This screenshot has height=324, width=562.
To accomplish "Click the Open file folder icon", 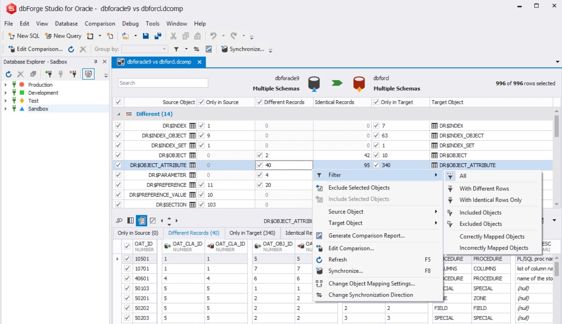I will point(126,36).
